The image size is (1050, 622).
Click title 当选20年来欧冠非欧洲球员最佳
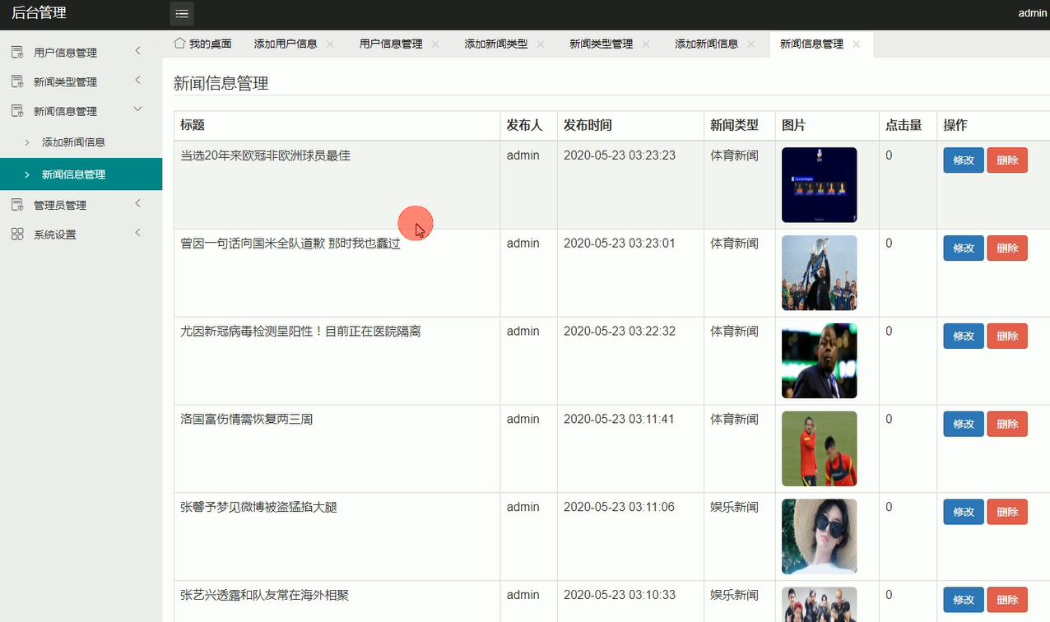265,155
